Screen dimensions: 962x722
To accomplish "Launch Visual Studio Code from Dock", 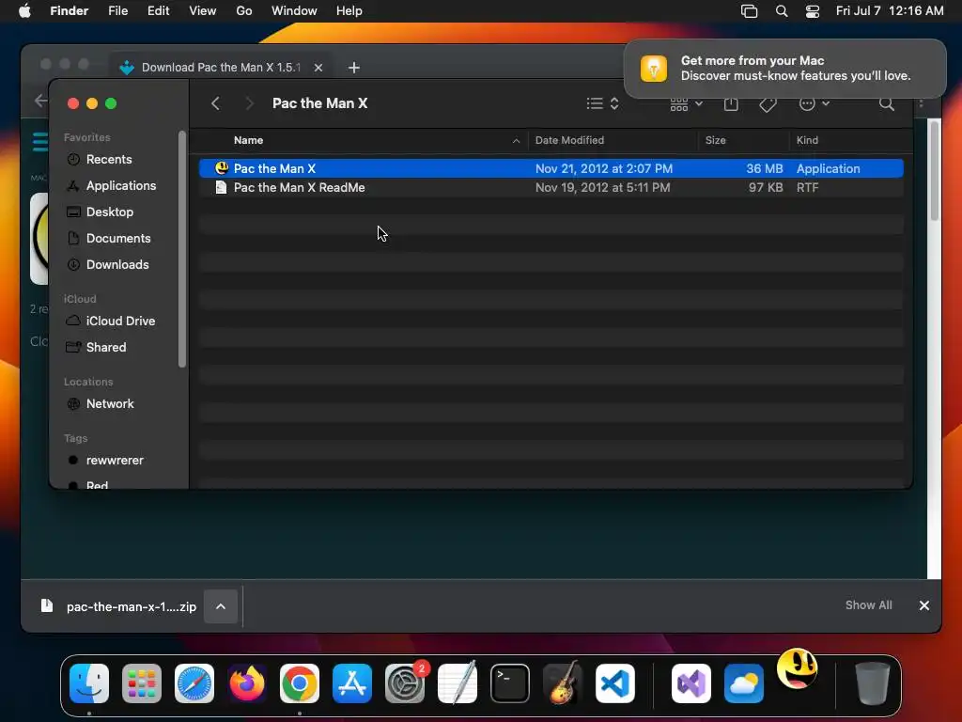I will 614,683.
